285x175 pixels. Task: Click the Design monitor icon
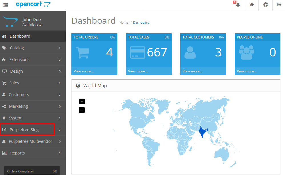[x=4, y=71]
